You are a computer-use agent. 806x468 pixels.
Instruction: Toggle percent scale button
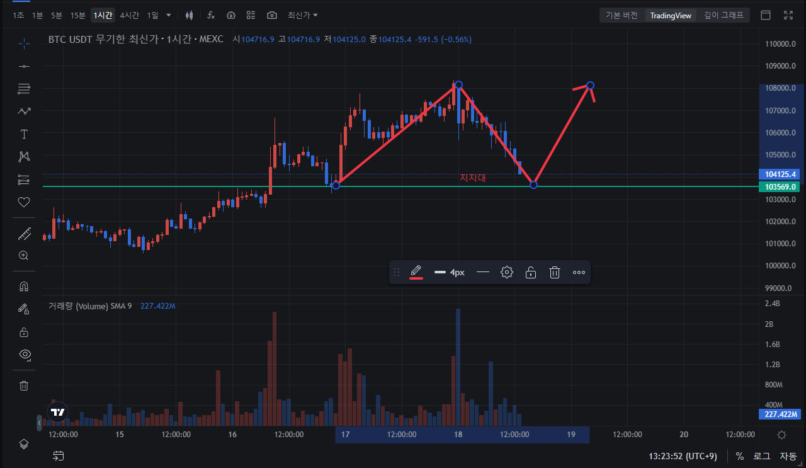coord(739,456)
